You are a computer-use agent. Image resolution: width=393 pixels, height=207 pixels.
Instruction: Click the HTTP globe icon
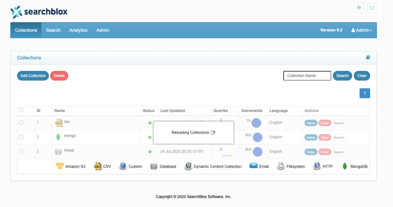pyautogui.click(x=317, y=166)
